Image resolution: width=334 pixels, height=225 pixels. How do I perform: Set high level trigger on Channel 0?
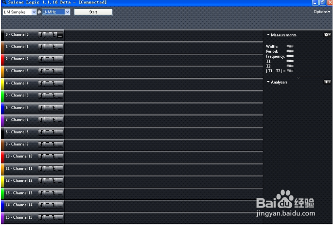(x=48, y=34)
